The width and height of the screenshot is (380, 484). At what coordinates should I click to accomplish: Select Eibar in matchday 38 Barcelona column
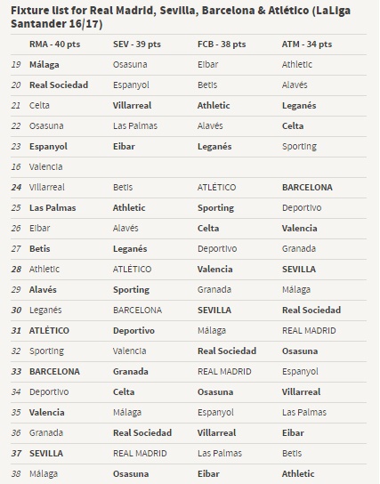(x=208, y=474)
